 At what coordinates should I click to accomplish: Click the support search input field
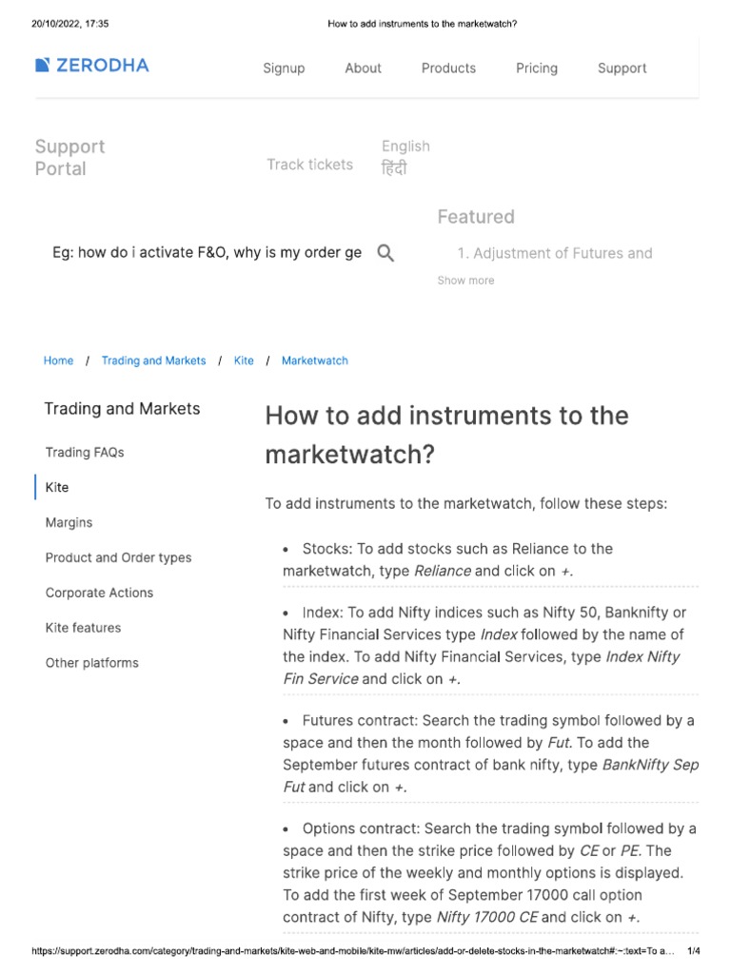tap(207, 253)
